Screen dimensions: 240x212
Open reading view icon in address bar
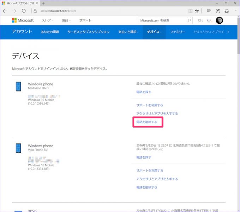(190, 11)
